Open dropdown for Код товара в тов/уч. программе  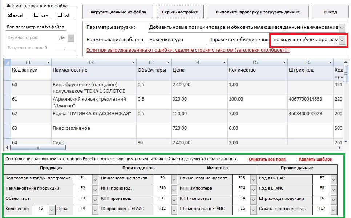(95, 179)
